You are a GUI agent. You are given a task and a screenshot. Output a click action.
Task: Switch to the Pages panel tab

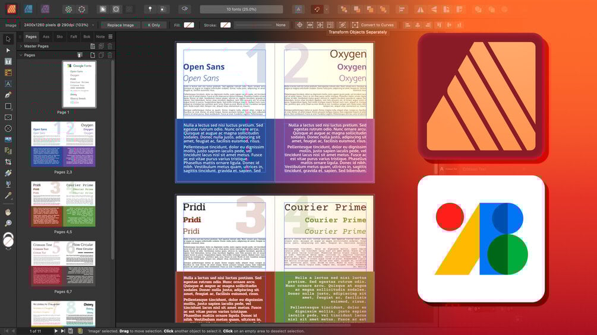[31, 36]
